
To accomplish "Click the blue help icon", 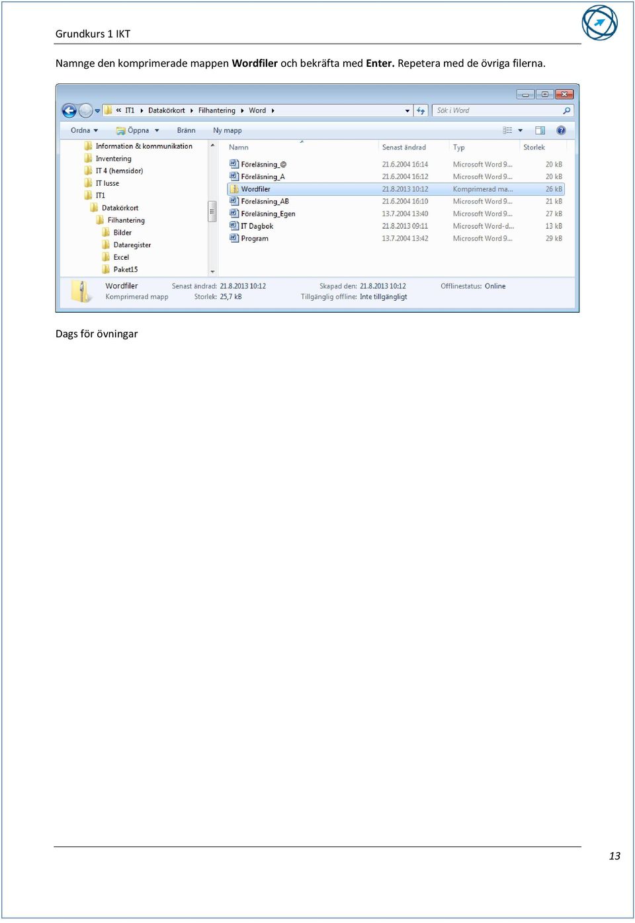I will coord(561,130).
